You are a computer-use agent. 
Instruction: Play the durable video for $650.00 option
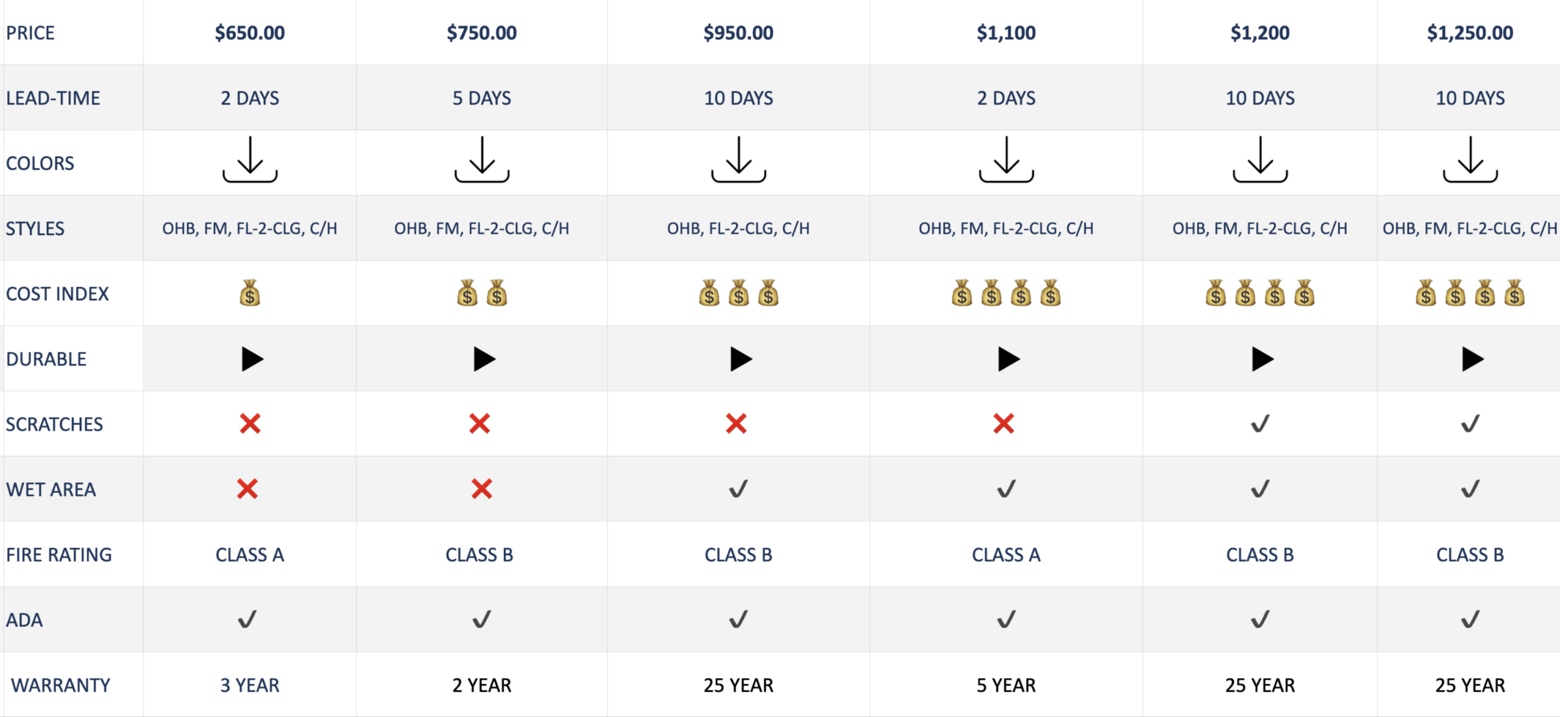click(252, 359)
